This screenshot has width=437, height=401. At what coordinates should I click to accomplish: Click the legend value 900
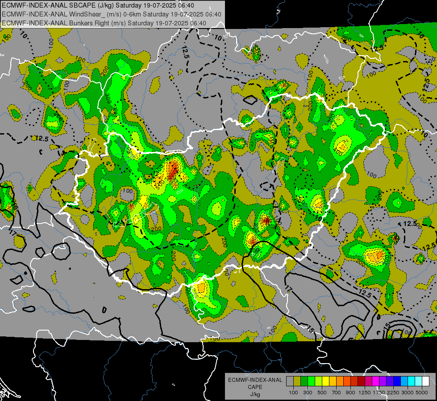[350, 393]
